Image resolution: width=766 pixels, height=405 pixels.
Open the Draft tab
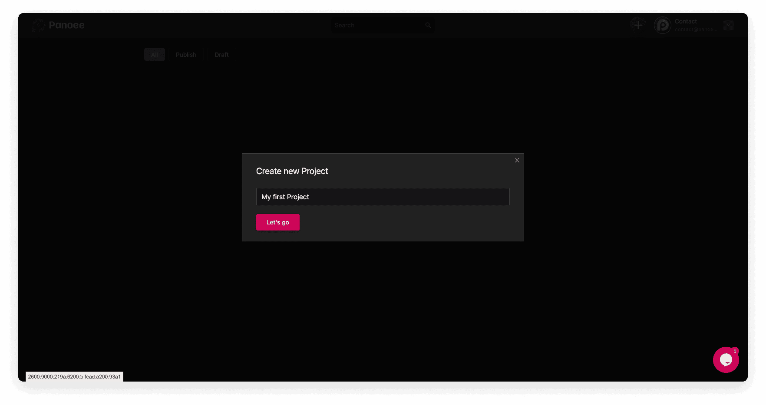[221, 54]
